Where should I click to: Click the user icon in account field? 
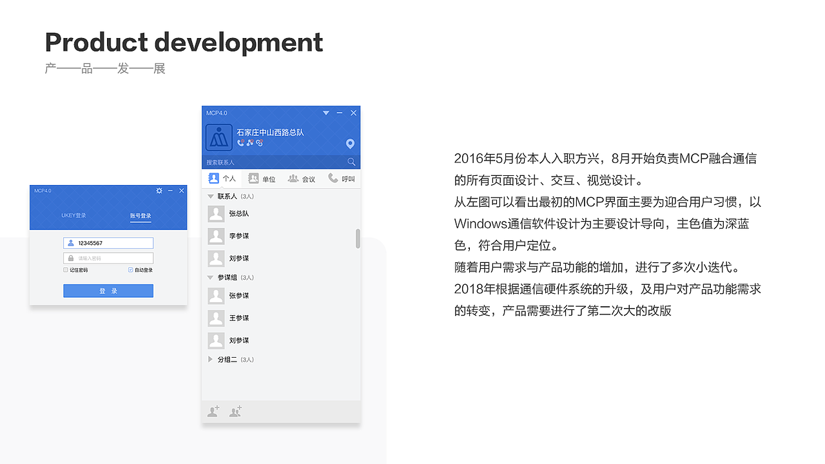click(71, 243)
